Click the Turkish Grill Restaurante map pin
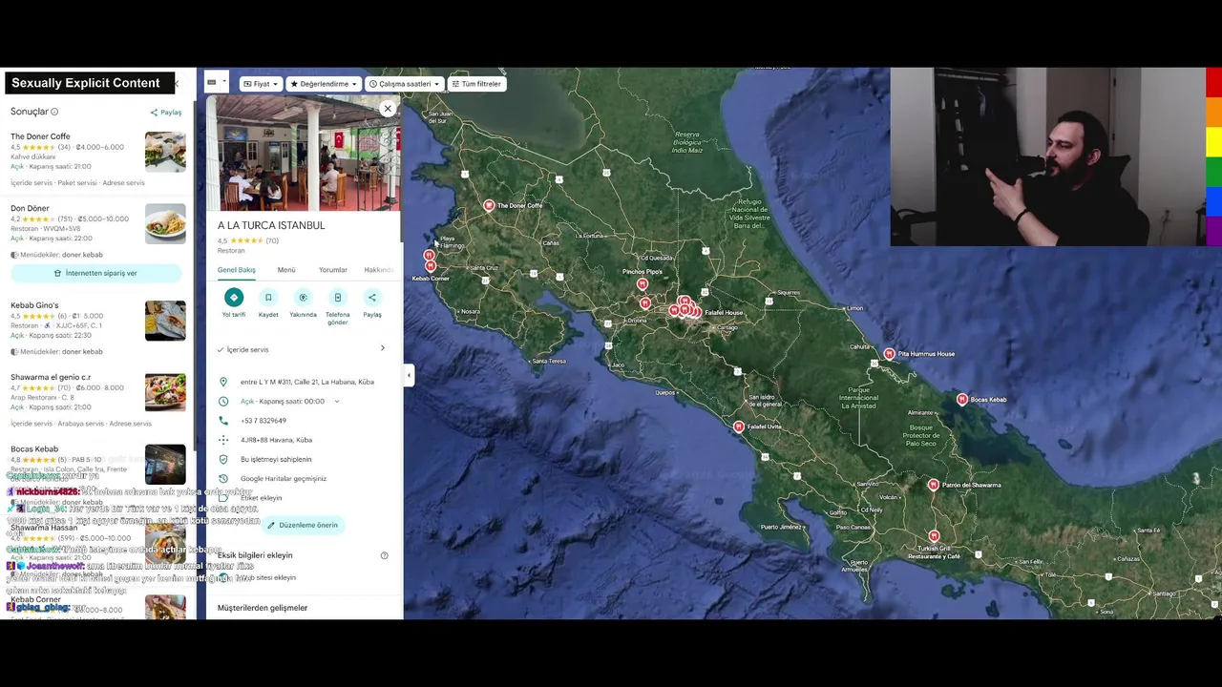The width and height of the screenshot is (1222, 687). (x=934, y=536)
